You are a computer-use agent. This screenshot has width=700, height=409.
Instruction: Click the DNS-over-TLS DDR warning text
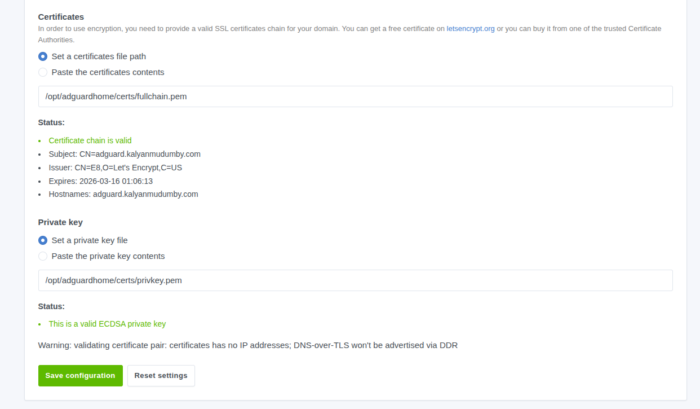pyautogui.click(x=247, y=345)
